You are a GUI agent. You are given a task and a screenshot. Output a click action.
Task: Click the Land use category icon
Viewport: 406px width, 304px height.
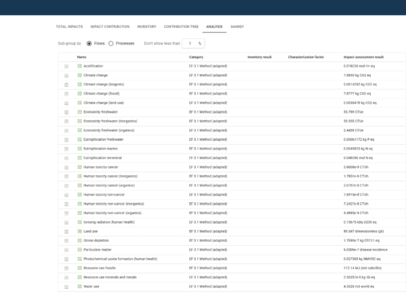[x=80, y=231]
